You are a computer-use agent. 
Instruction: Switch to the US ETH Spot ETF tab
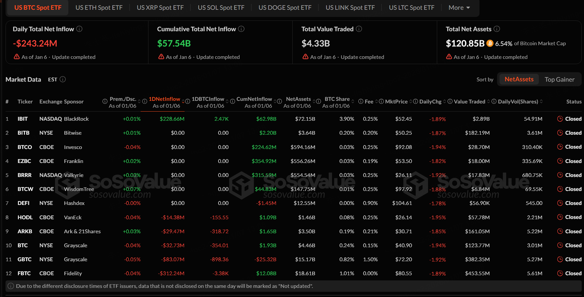[99, 7]
